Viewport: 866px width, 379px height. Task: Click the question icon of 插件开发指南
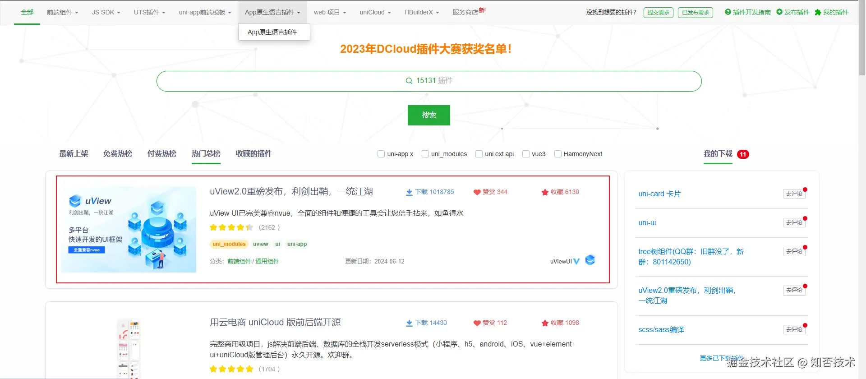(728, 12)
